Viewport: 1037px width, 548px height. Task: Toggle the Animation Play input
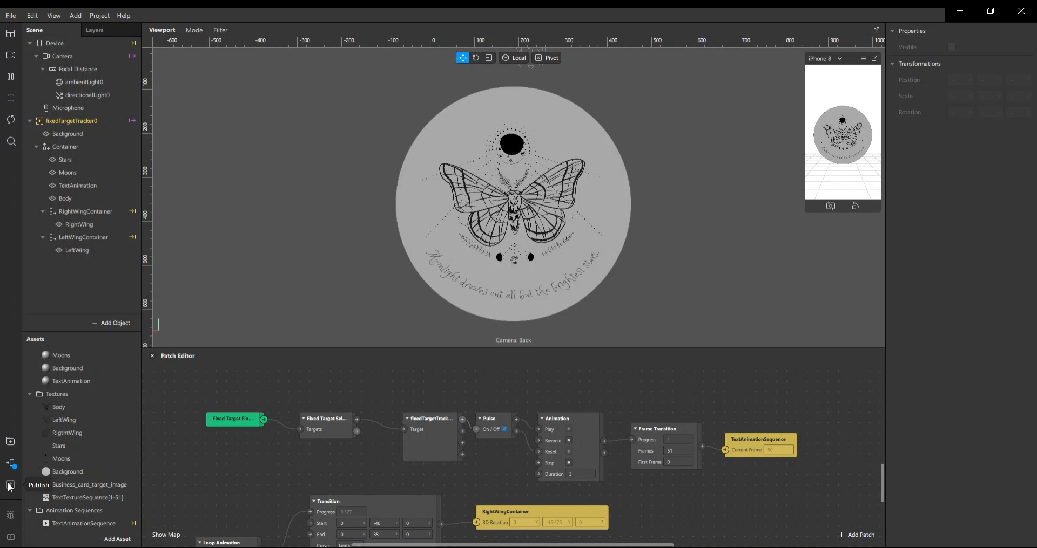[x=569, y=429]
